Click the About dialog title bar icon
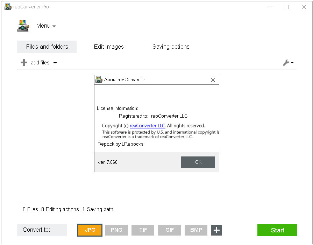Viewport: 313px width, 245px height. click(99, 79)
